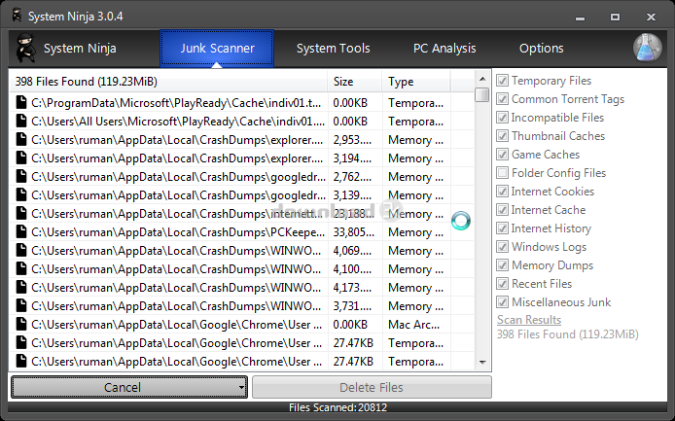
Task: Click file icon of the Mac Arc Chrome row
Action: (21, 324)
